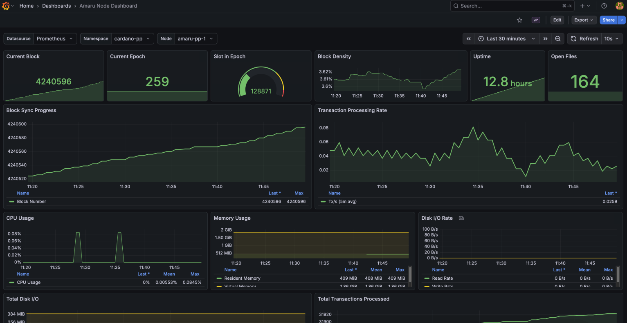Open the Datasource Prometheus dropdown
Screen dimensions: 627x323
pyautogui.click(x=55, y=39)
